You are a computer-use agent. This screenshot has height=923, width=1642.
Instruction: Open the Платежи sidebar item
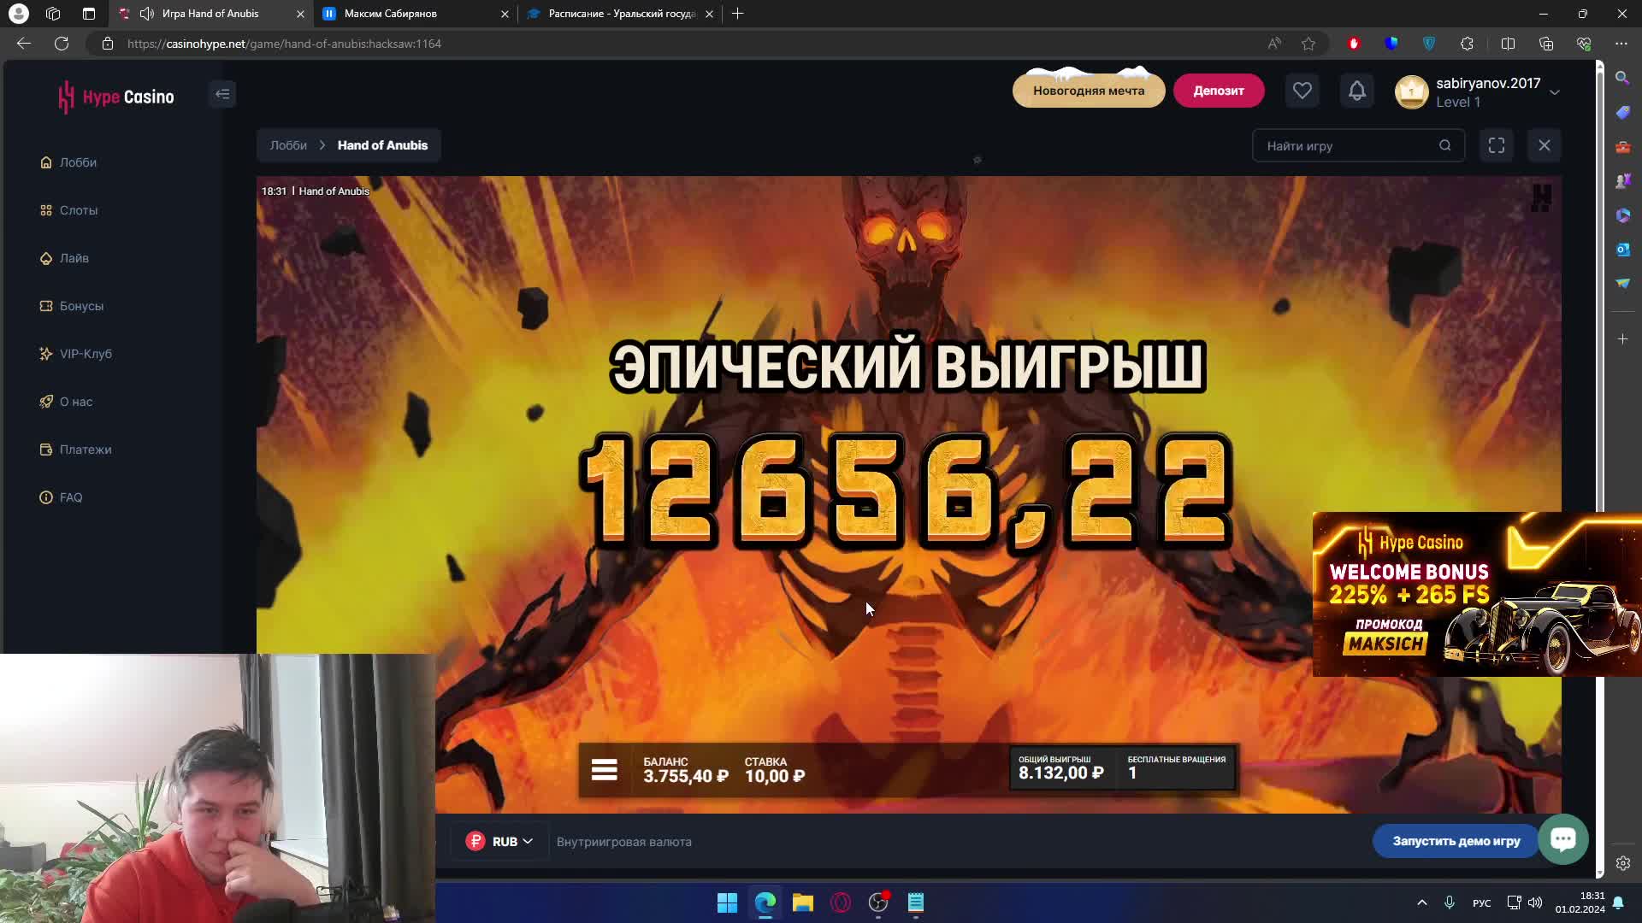pyautogui.click(x=75, y=450)
